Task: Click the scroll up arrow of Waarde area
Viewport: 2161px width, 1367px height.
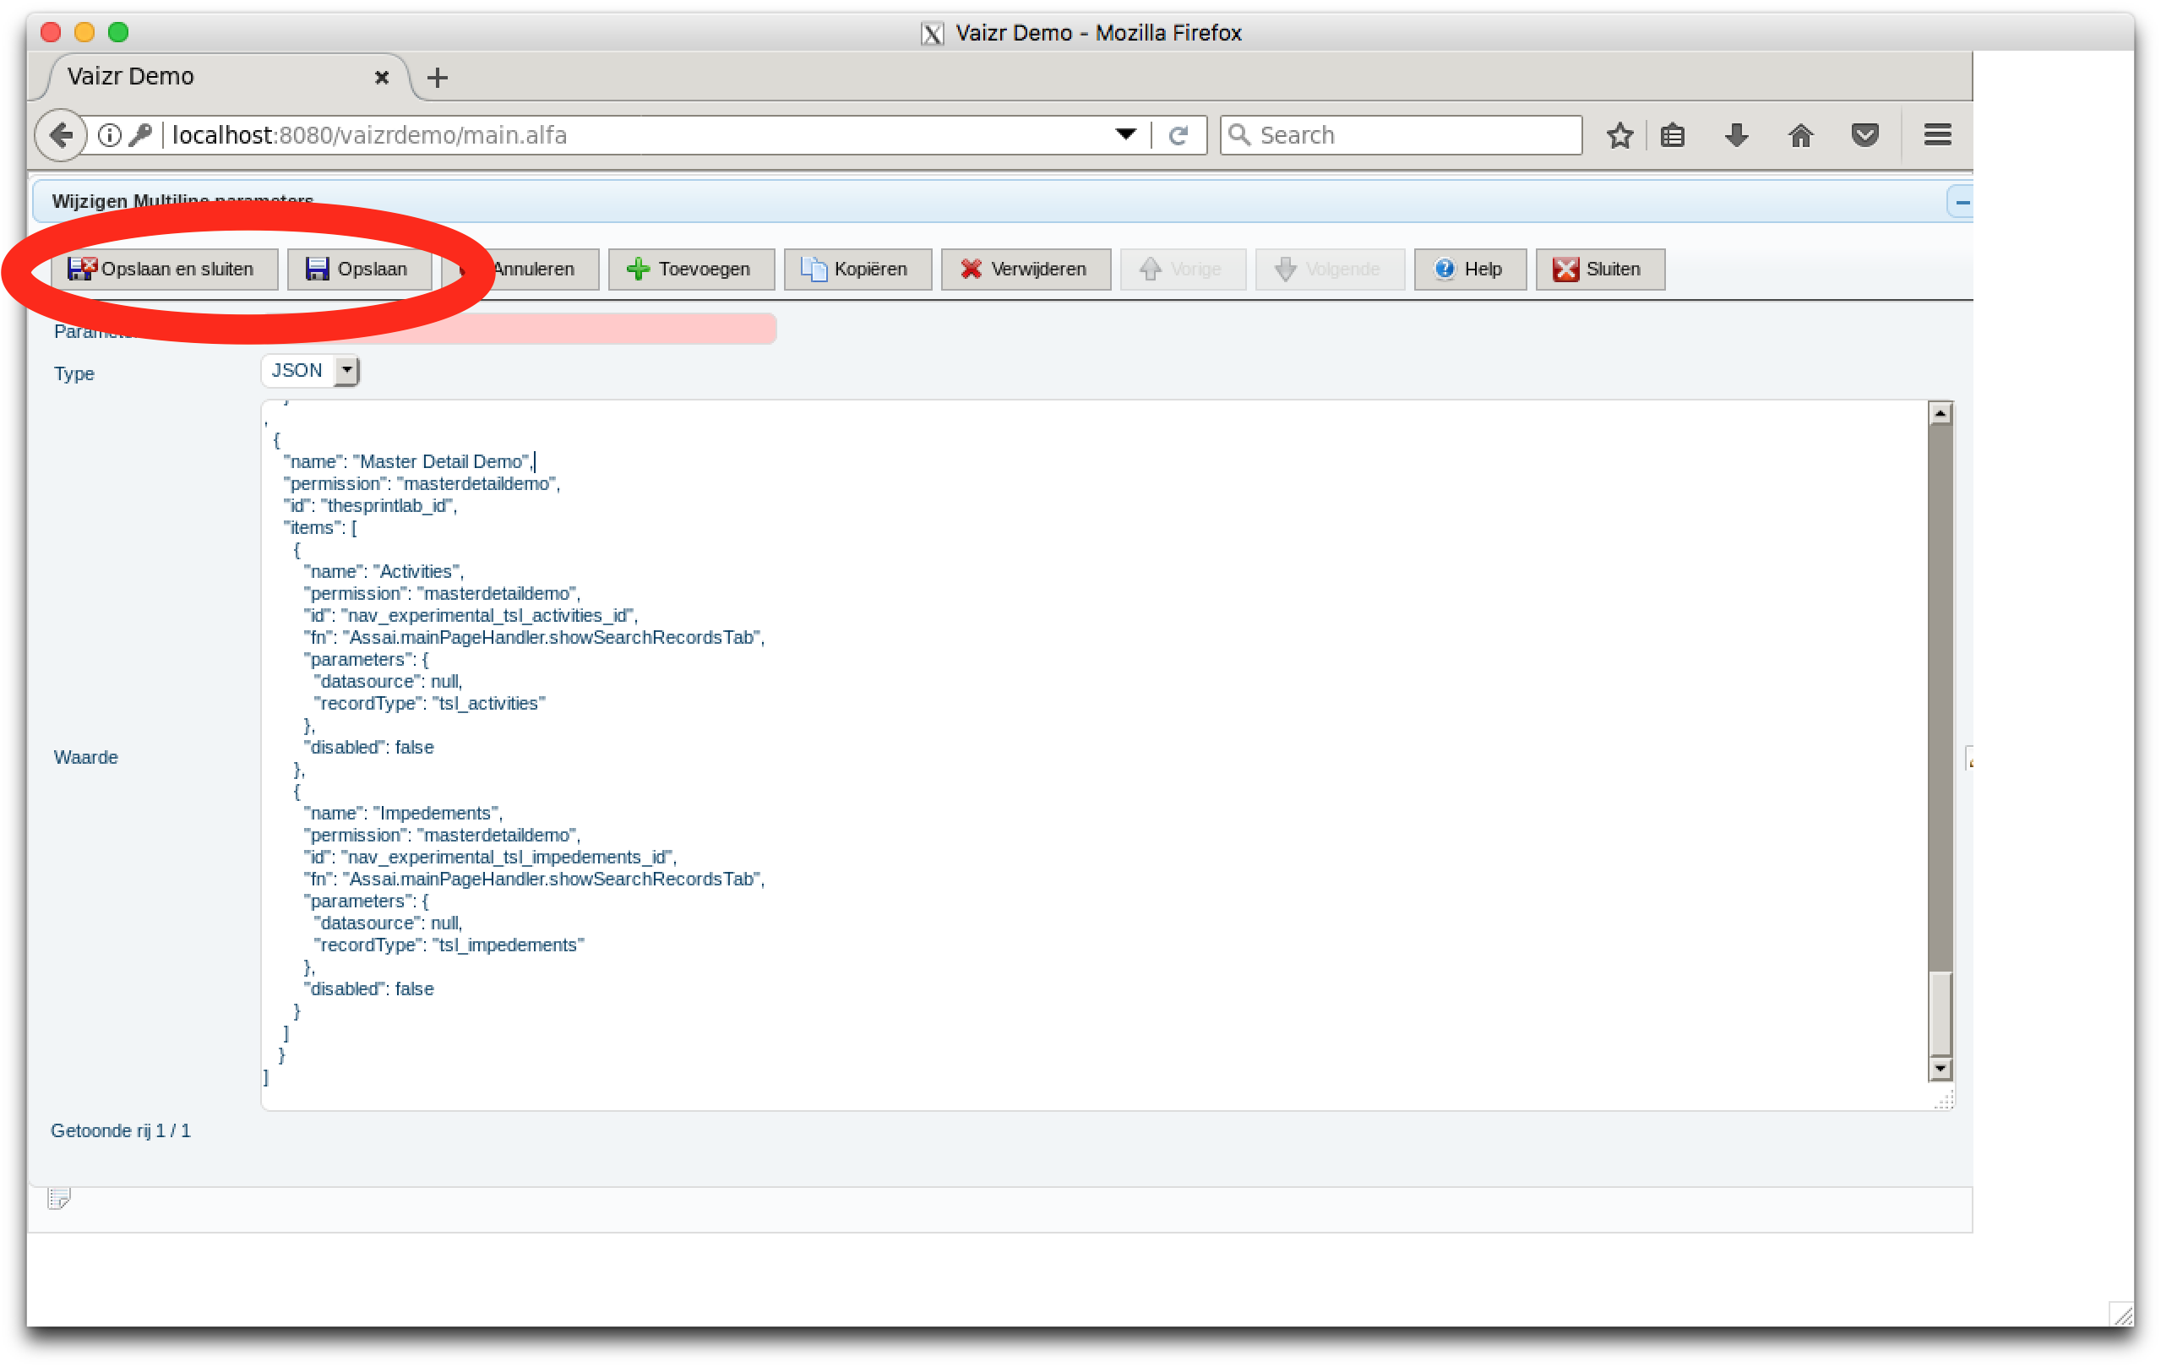Action: (1941, 414)
